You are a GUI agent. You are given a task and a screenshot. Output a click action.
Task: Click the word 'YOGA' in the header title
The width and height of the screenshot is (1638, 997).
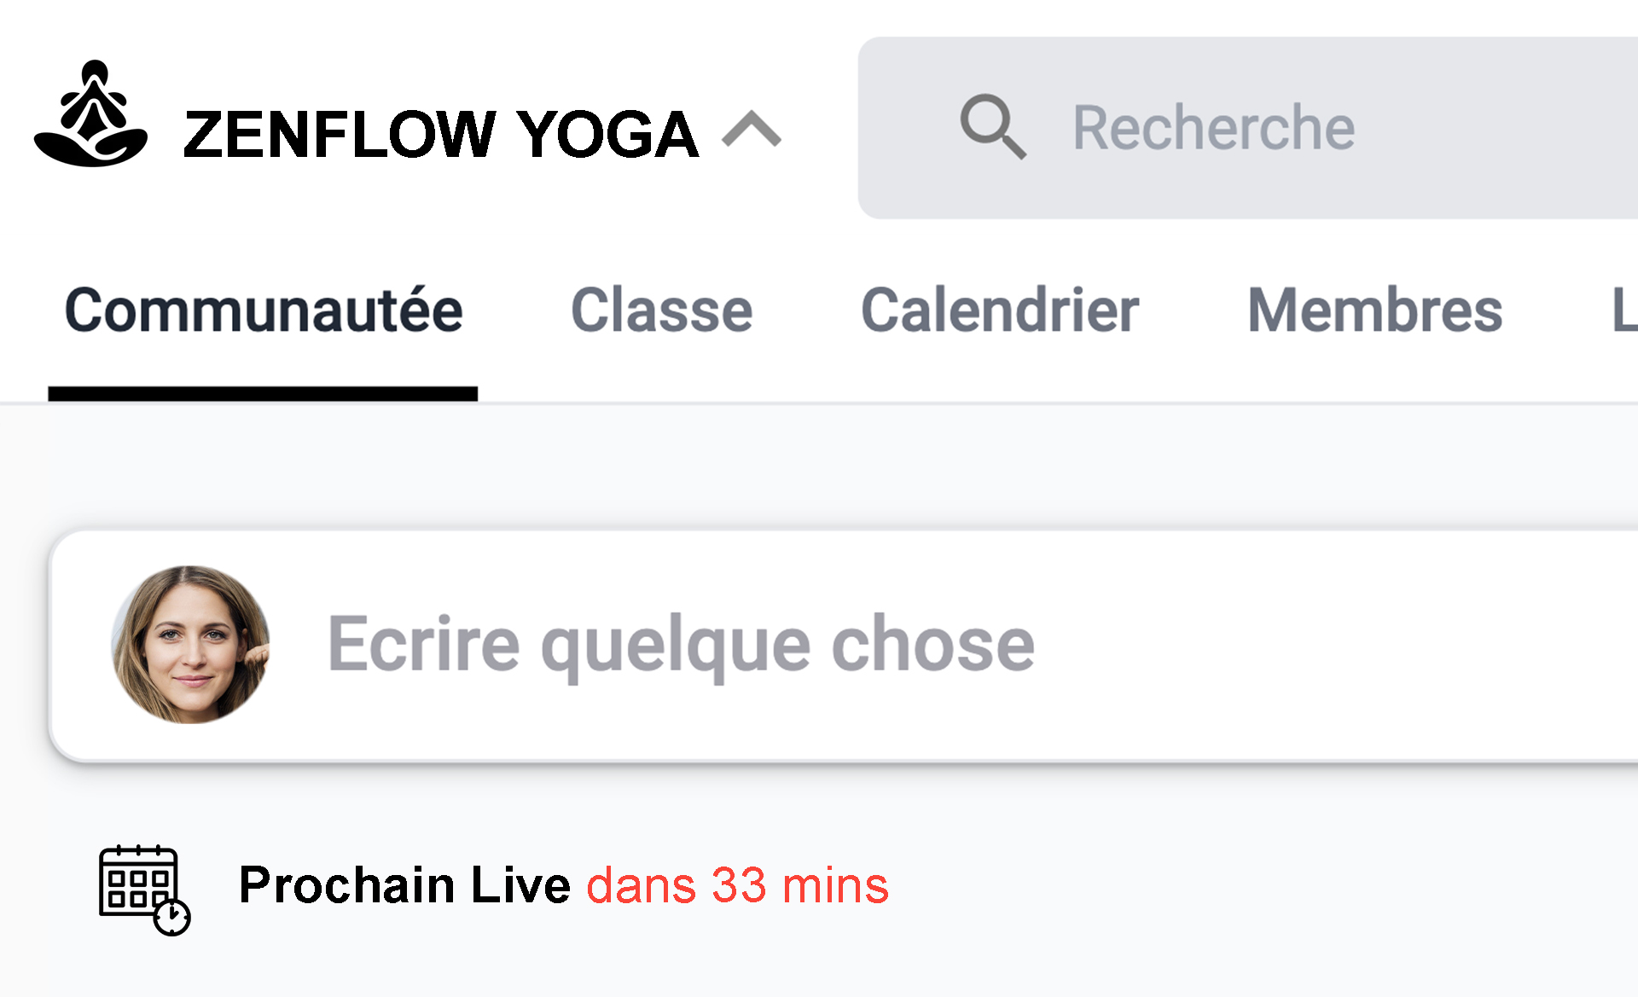(607, 134)
